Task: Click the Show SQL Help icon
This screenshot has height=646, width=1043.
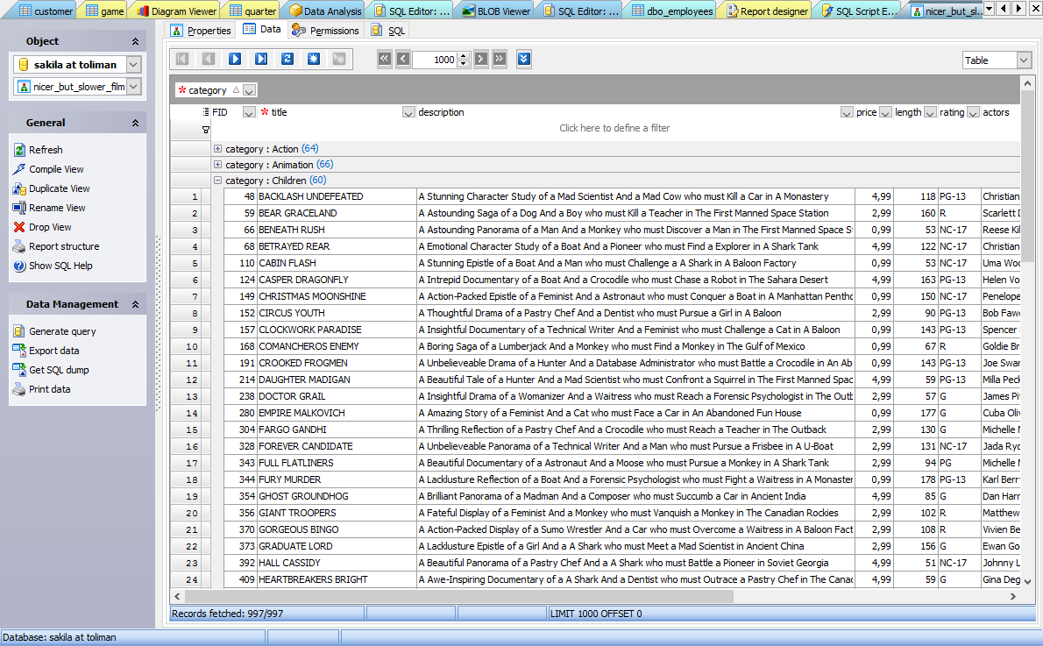Action: coord(19,266)
